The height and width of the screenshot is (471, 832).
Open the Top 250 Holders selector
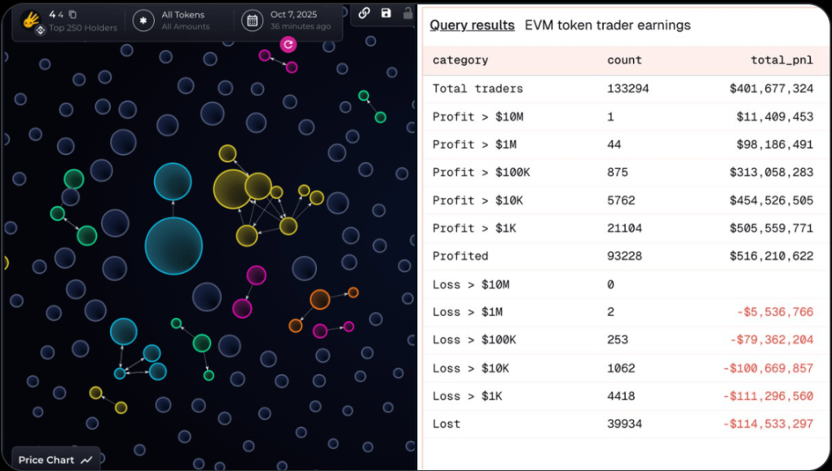point(82,28)
